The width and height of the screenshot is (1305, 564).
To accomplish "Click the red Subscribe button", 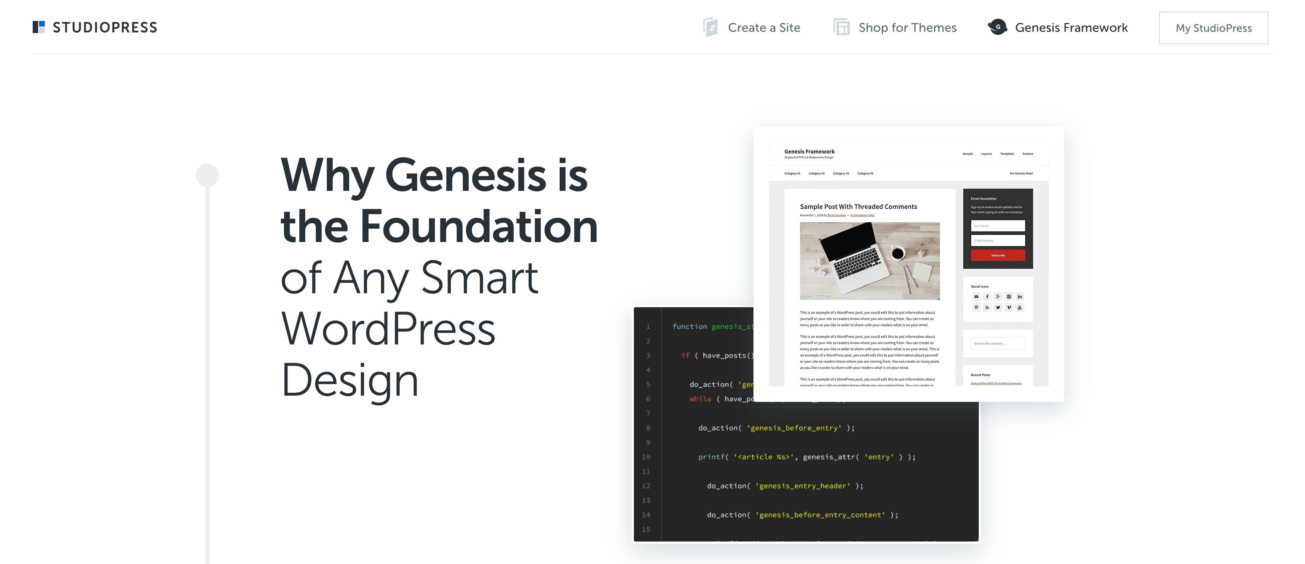I will (998, 256).
